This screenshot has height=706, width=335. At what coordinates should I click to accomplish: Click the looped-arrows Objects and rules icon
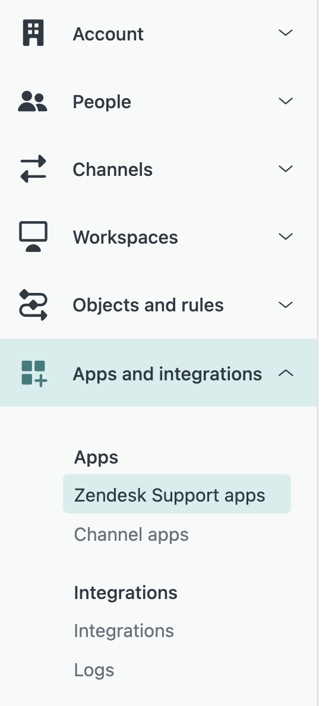coord(33,305)
